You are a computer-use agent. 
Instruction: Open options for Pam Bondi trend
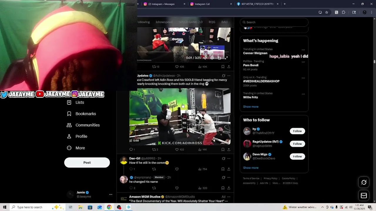[303, 62]
